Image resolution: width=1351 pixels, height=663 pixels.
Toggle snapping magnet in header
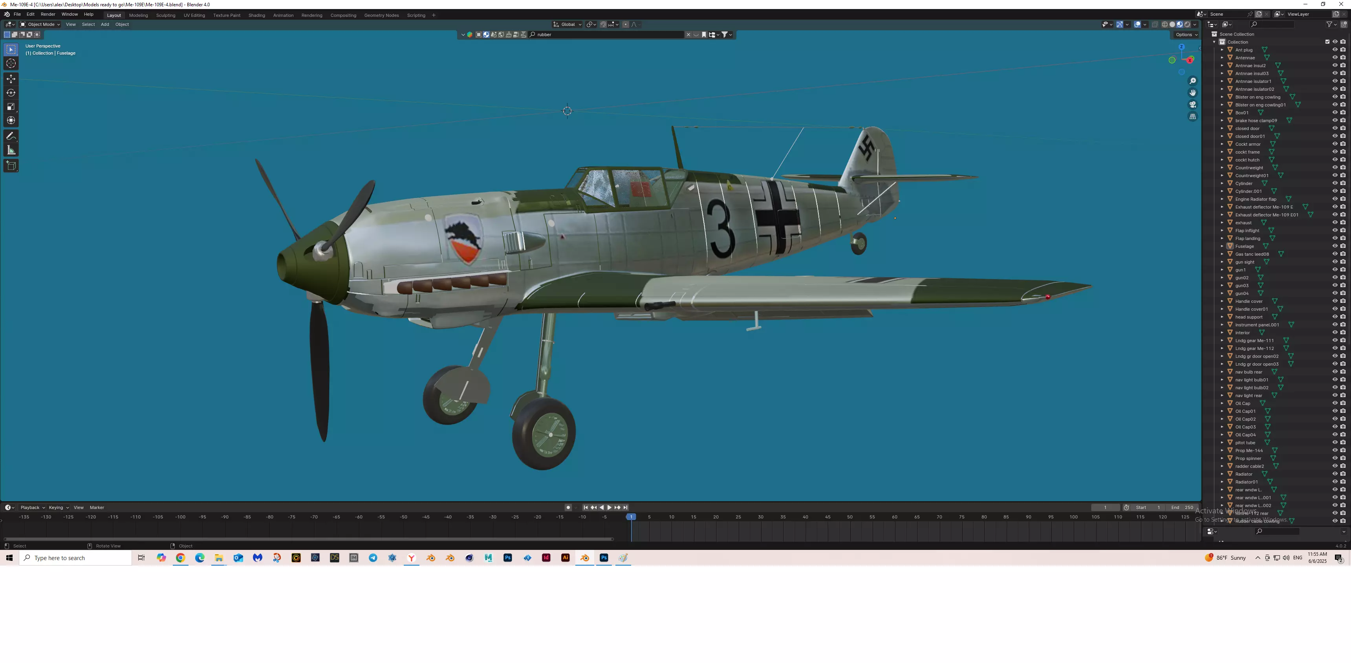(x=603, y=25)
